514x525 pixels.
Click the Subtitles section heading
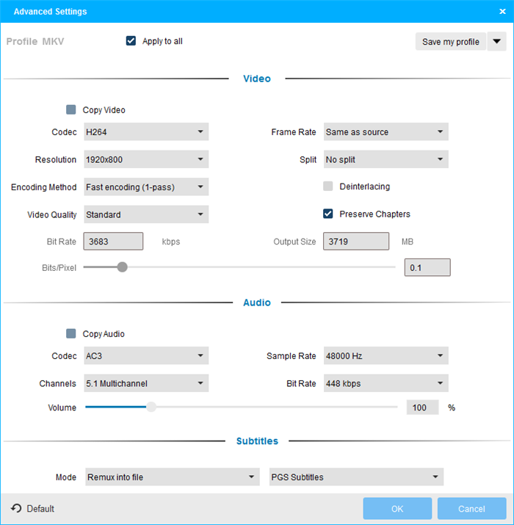(x=257, y=441)
